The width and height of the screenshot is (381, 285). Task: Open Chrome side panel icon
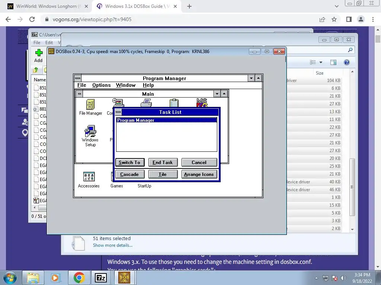coord(349,19)
